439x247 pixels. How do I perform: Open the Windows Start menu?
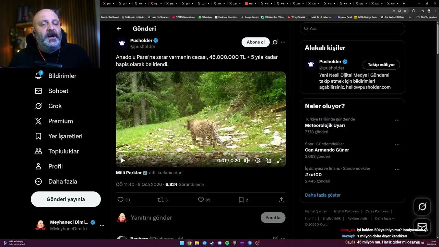coord(182,243)
